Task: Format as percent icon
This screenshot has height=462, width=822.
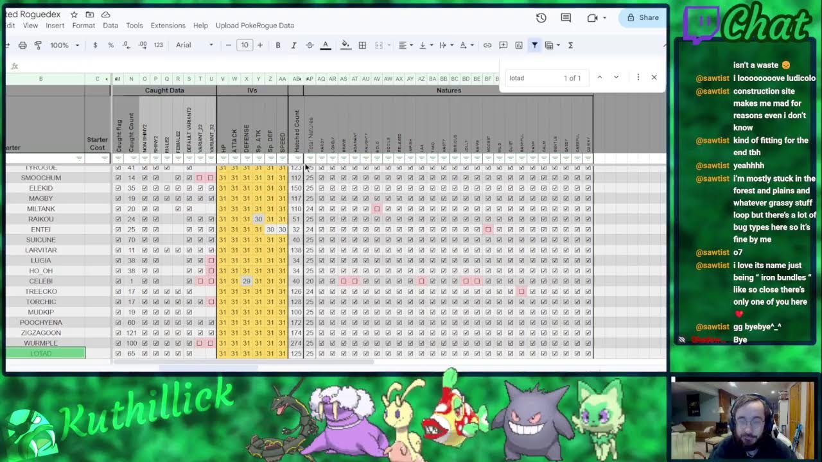Action: point(110,45)
